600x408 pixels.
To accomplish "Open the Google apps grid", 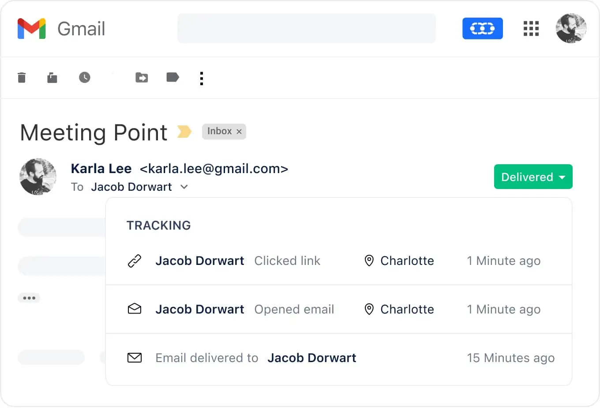I will (x=531, y=29).
